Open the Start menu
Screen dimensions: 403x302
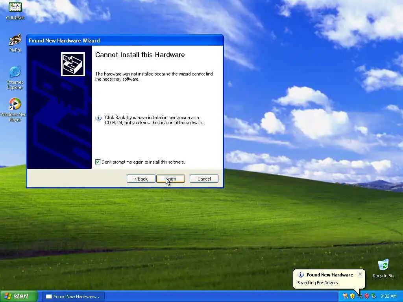(x=18, y=296)
